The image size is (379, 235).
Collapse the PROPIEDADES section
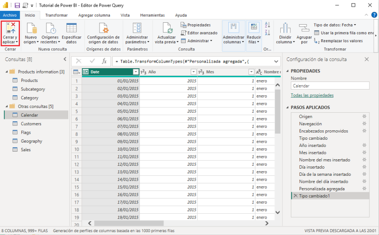coord(288,71)
